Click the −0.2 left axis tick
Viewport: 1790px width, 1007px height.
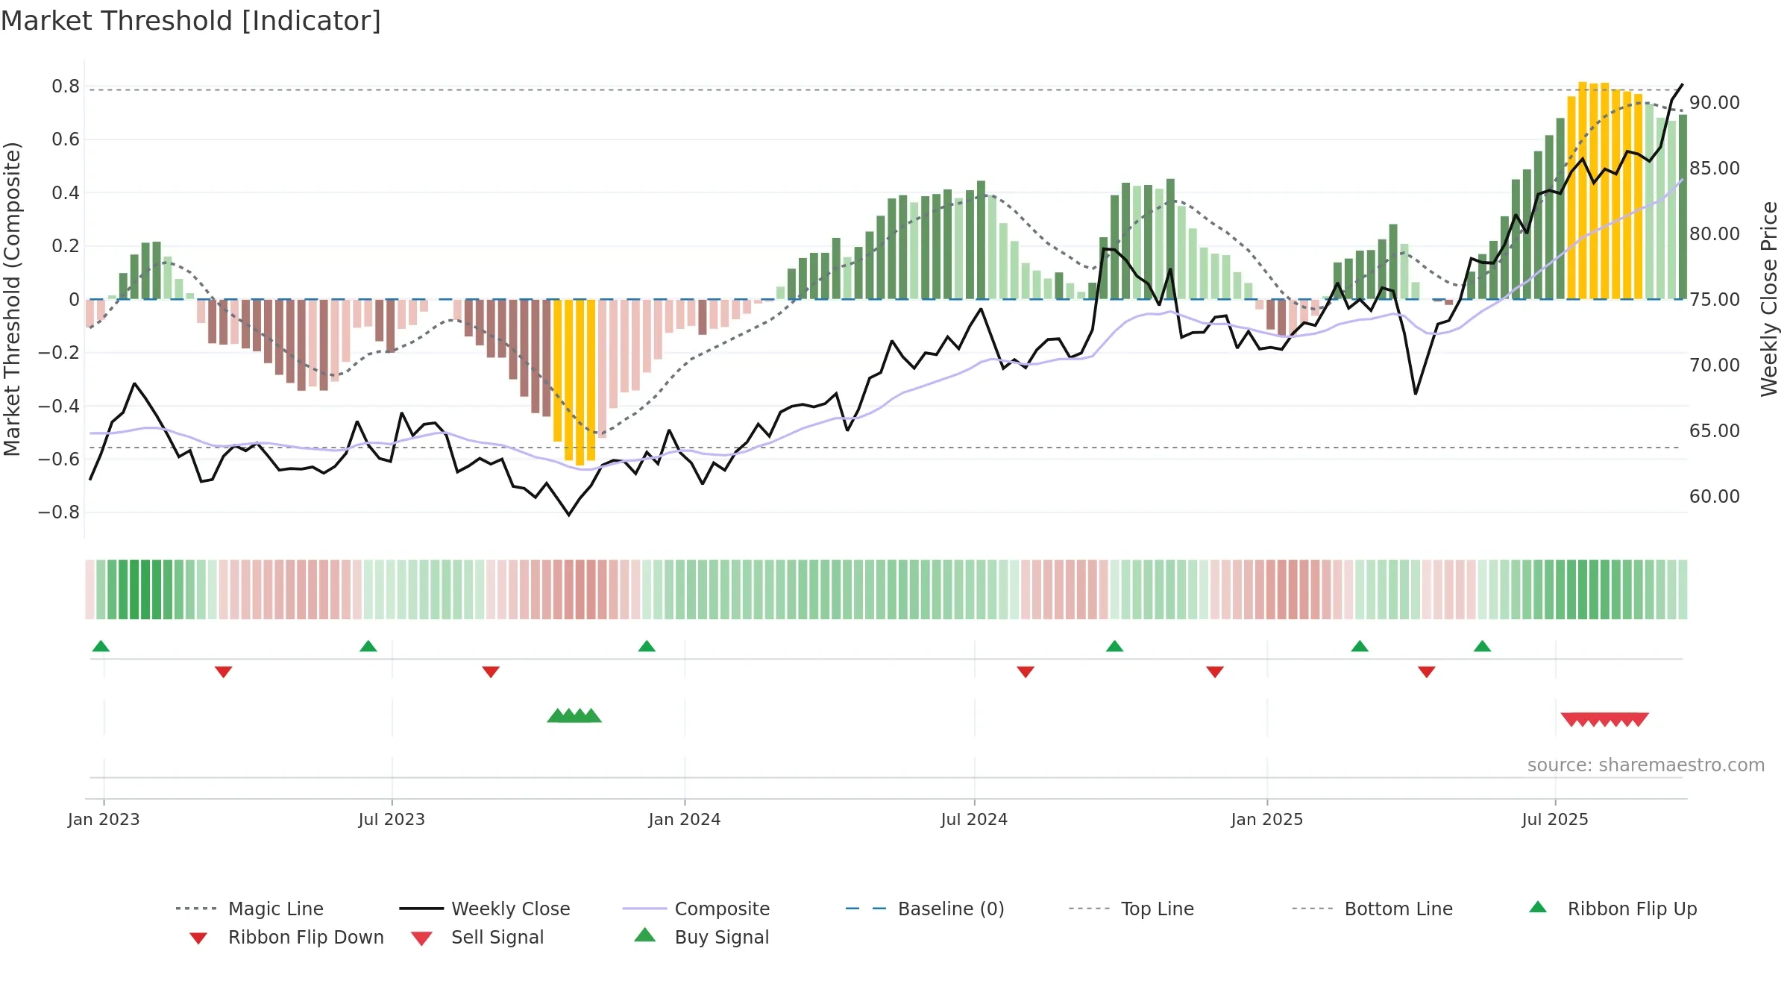pos(59,353)
